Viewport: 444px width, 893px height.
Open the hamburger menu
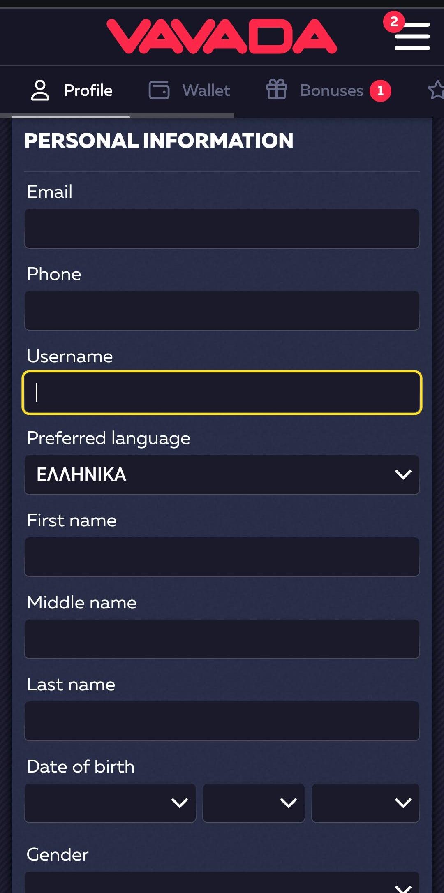pos(412,37)
